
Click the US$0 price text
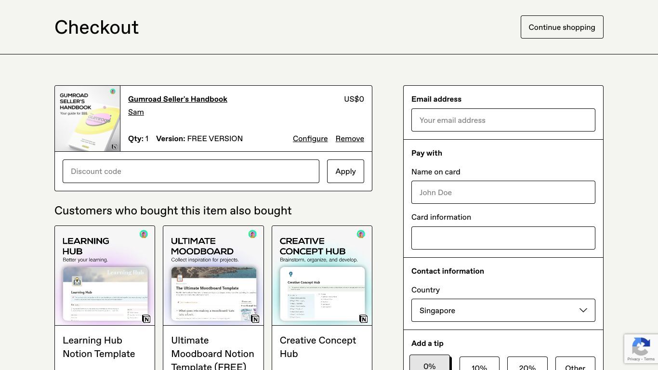click(354, 99)
